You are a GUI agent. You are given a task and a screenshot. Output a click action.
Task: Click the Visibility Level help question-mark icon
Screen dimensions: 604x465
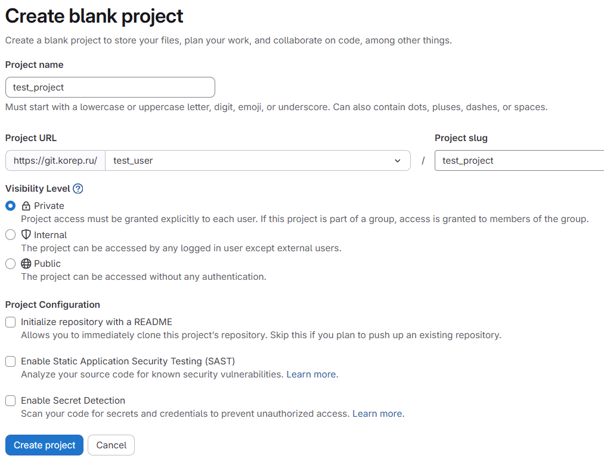tap(78, 189)
